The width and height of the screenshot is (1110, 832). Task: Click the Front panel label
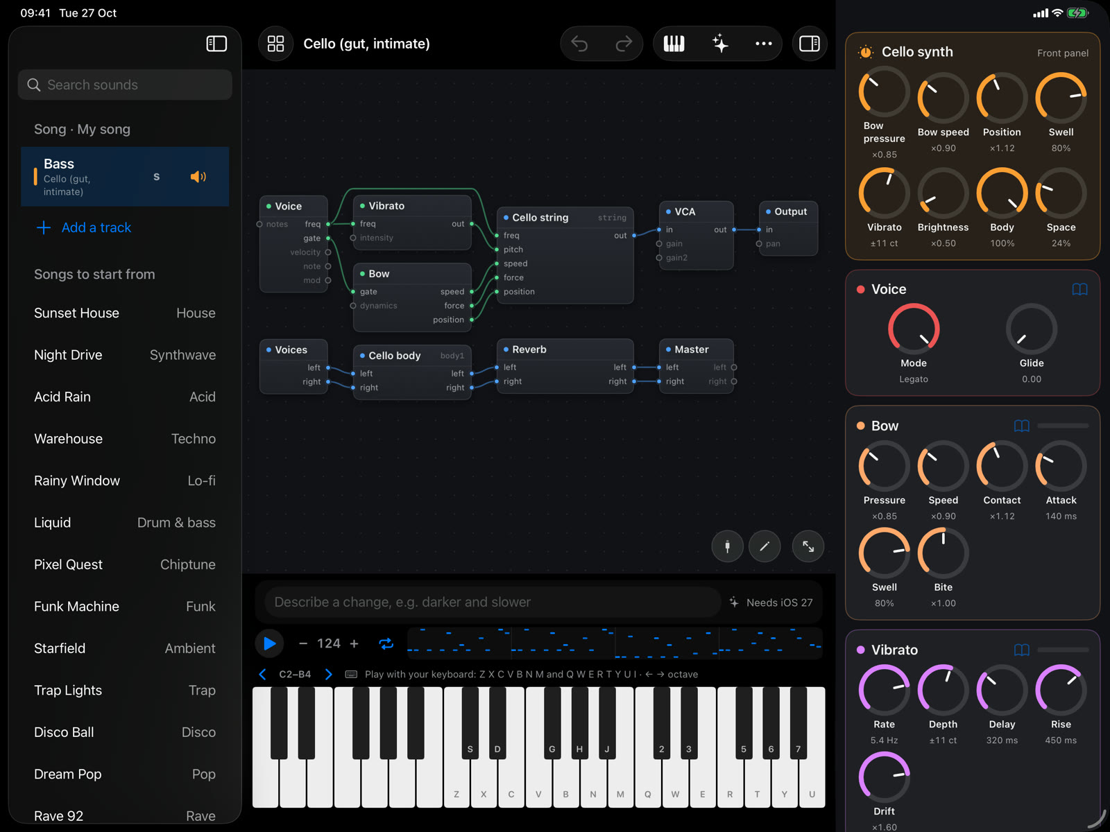[1062, 53]
